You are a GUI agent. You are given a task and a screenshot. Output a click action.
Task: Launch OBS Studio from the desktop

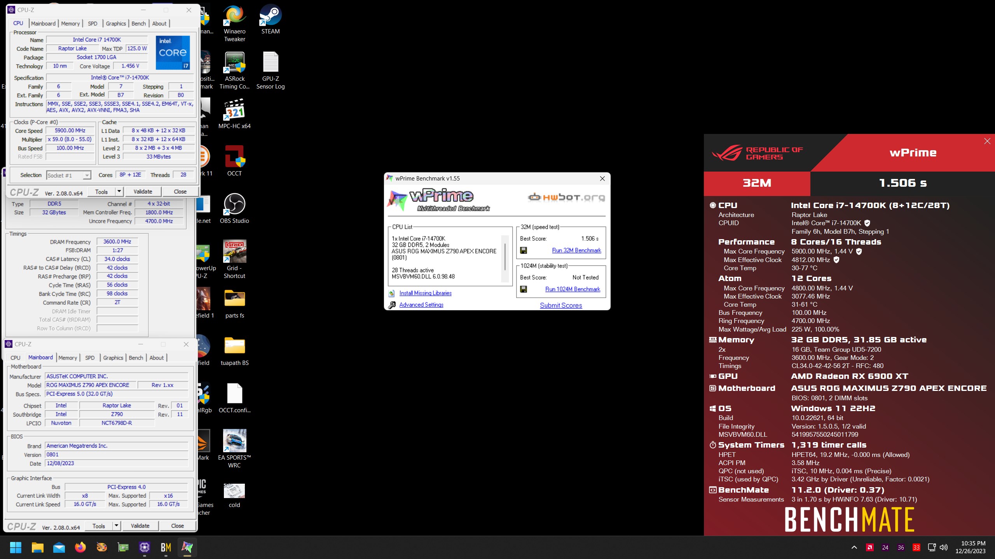234,208
